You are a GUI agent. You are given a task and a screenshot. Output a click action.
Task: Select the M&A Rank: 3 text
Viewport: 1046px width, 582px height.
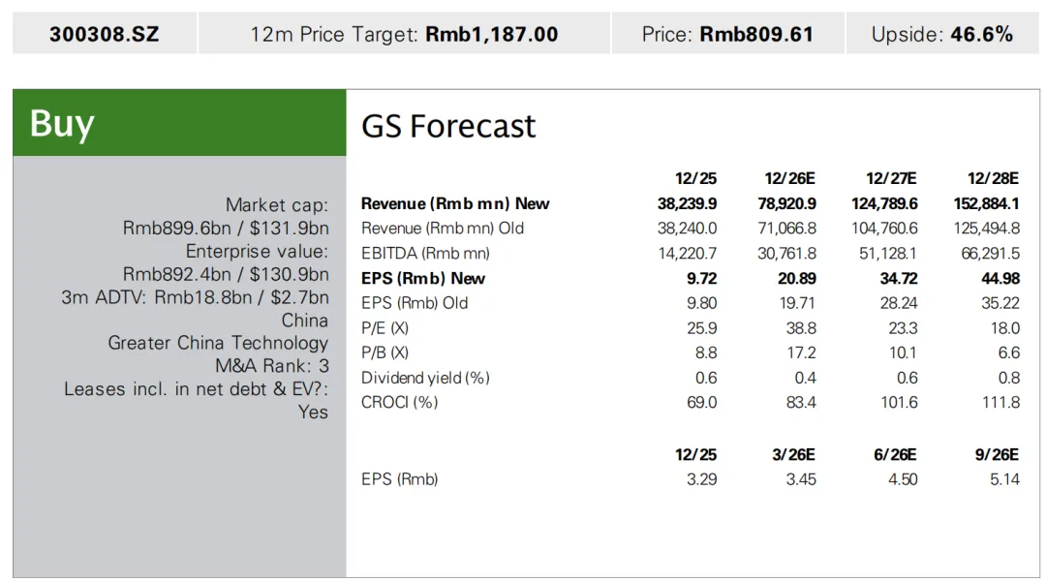point(271,366)
